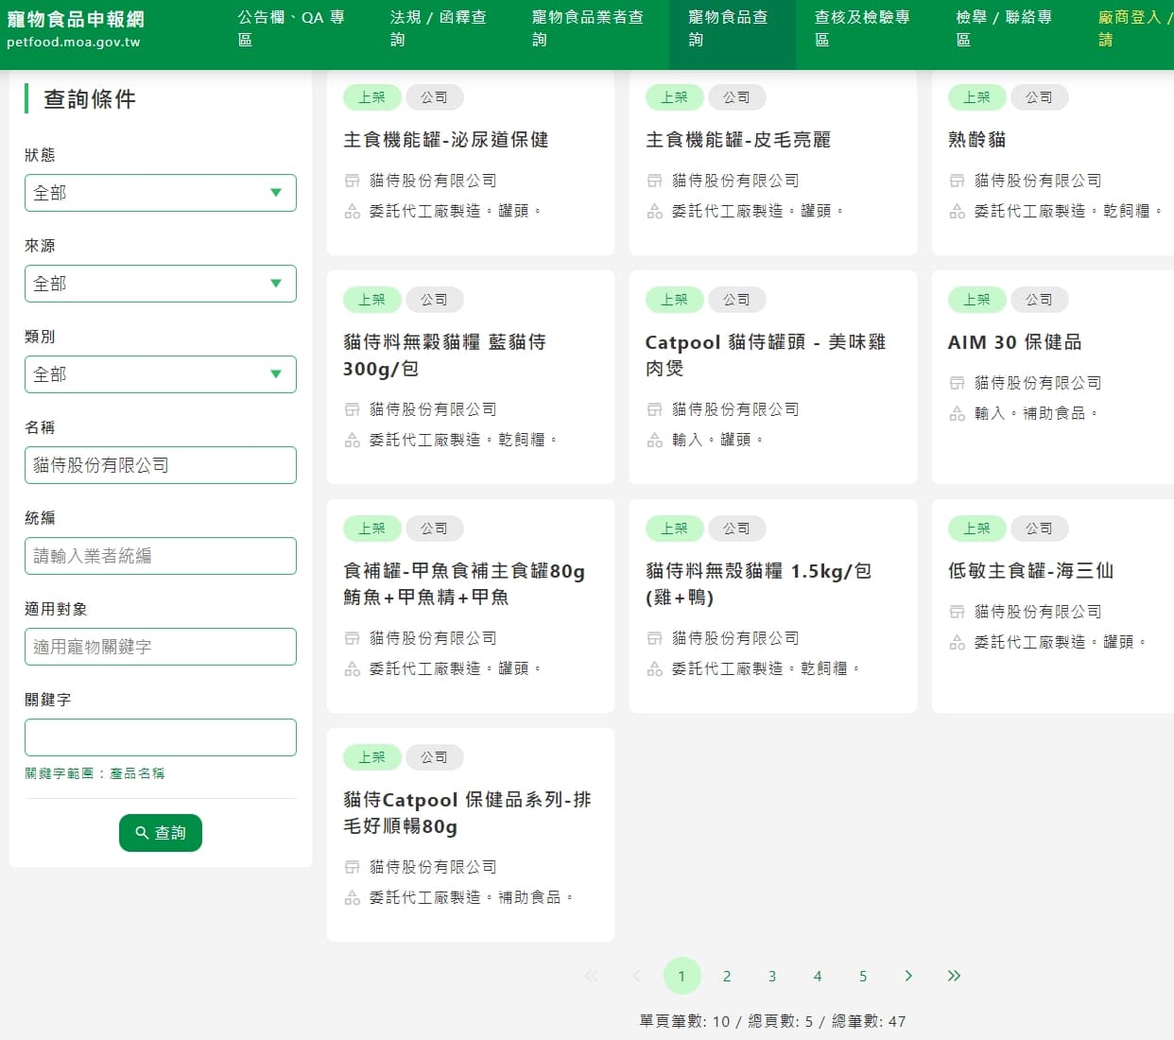The height and width of the screenshot is (1040, 1174).
Task: Click store icon on AIM 30 保健品 card
Action: [x=957, y=383]
